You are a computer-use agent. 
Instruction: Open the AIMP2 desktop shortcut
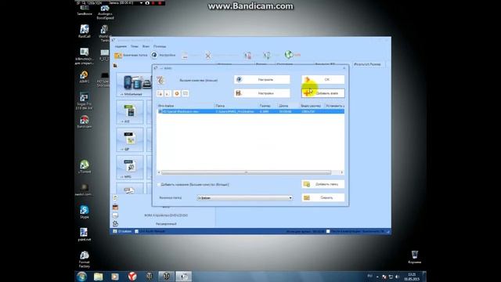tap(85, 77)
